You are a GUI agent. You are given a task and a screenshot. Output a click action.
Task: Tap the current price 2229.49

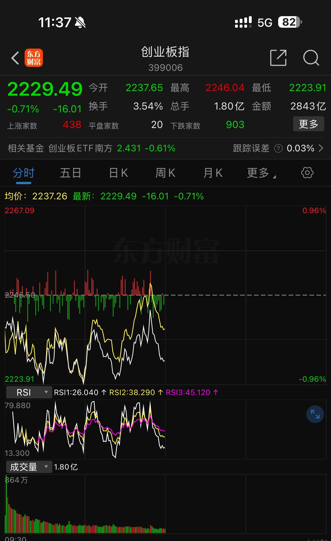pyautogui.click(x=45, y=89)
